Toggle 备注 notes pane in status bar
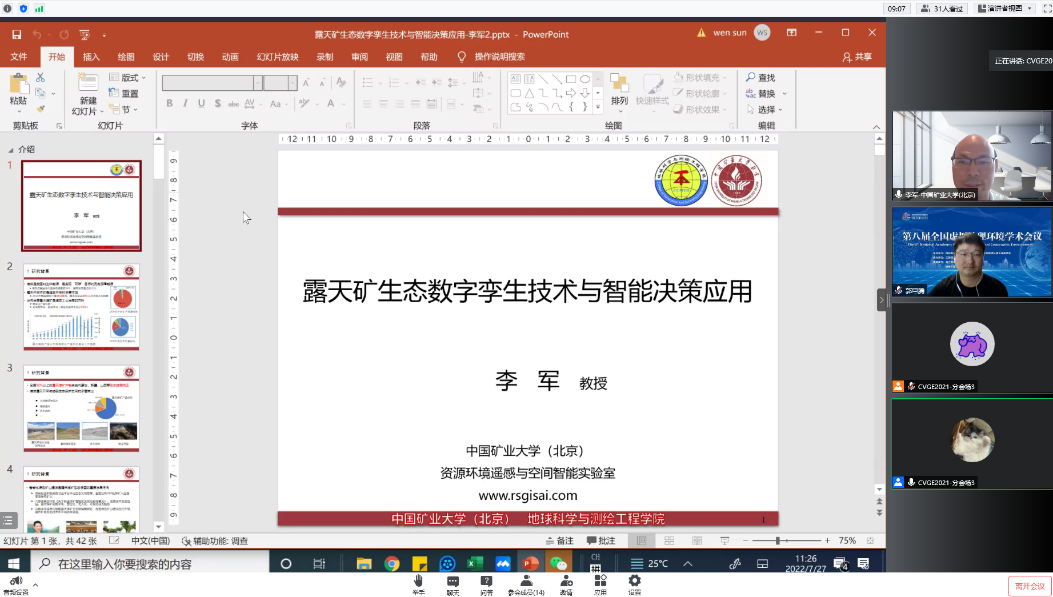Image resolution: width=1053 pixels, height=597 pixels. pos(560,540)
